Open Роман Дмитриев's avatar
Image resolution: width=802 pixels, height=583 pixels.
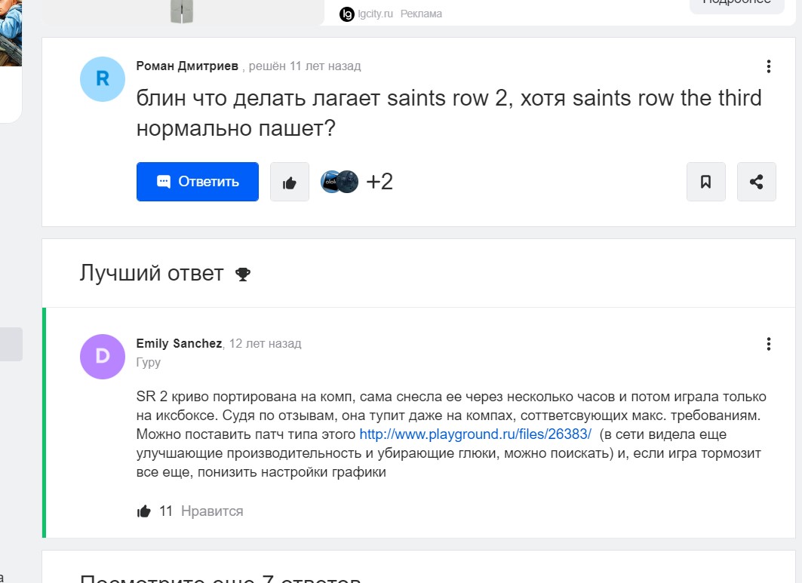click(x=103, y=79)
